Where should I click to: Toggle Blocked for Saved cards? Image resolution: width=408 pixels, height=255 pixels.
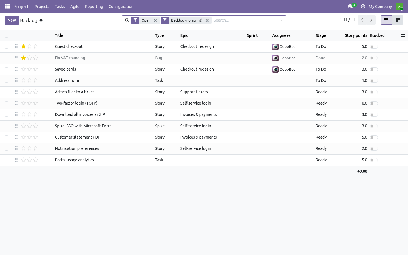pos(374,69)
